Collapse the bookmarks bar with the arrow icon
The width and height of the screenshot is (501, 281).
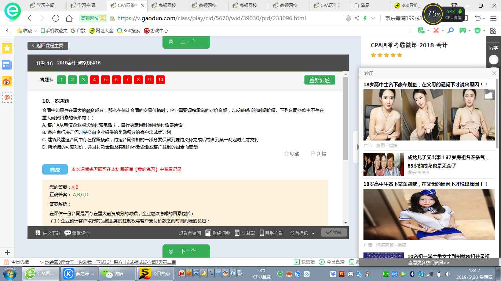point(8,31)
